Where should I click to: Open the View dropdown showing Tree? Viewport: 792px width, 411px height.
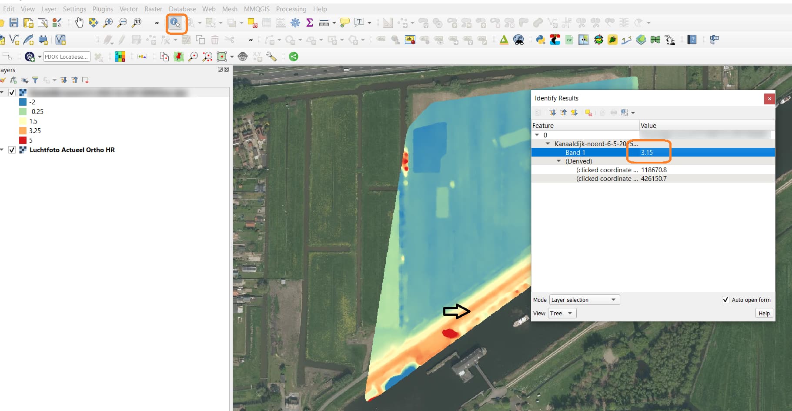coord(561,313)
